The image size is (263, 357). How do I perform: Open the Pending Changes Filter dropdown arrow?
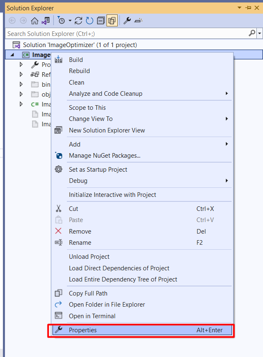[70, 21]
